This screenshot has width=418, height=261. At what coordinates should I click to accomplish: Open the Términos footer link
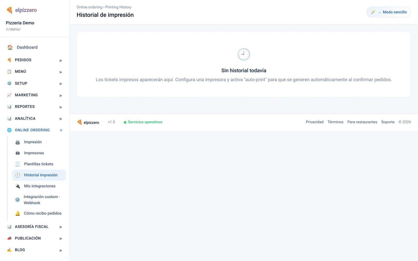[x=335, y=122]
